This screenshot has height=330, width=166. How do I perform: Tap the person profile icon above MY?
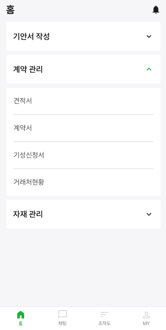point(146,315)
